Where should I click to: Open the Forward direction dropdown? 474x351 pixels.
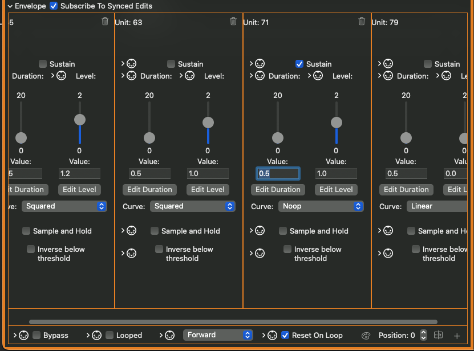218,335
